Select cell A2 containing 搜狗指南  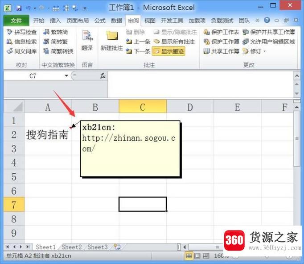[48, 134]
